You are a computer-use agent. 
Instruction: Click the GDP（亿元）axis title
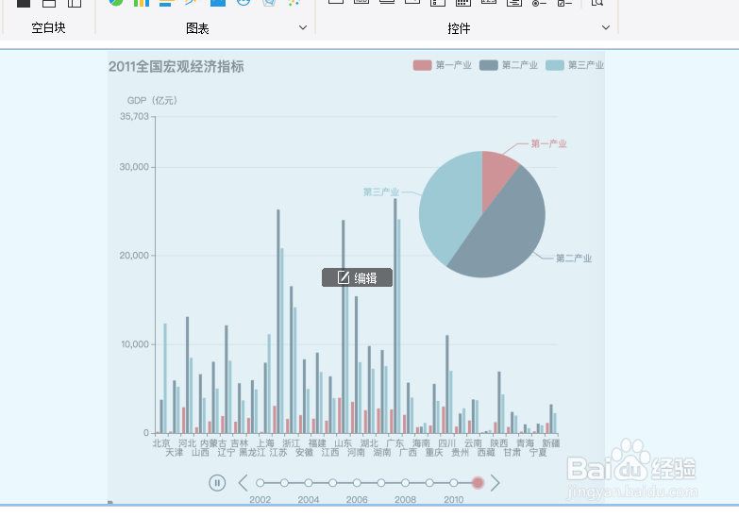tap(152, 100)
